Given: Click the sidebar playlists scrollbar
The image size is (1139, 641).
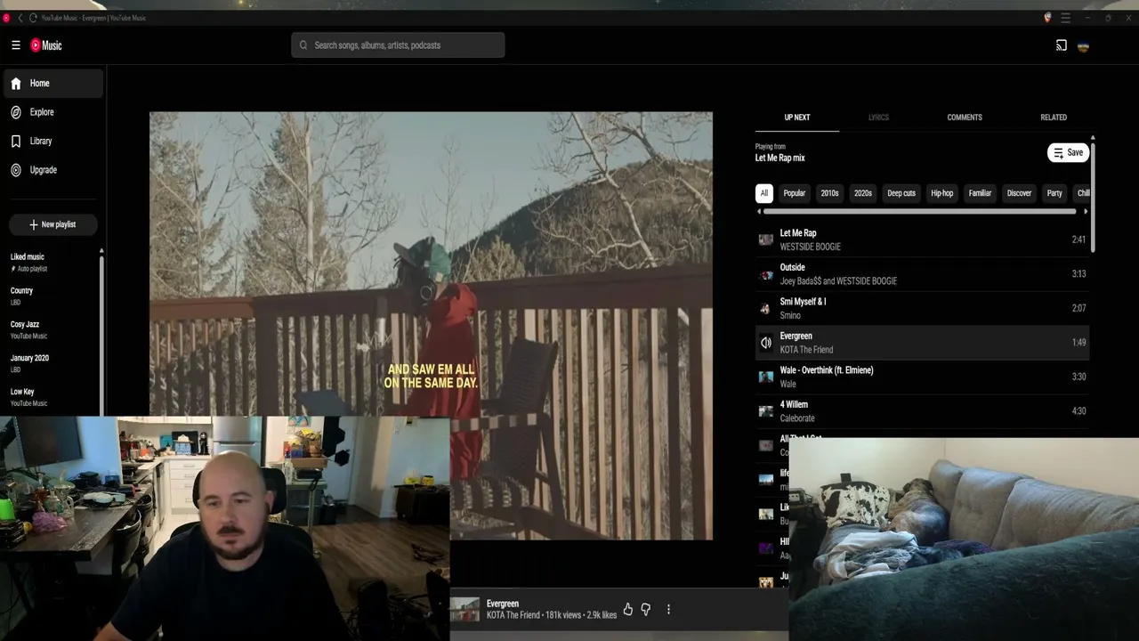Looking at the screenshot, I should pos(101,334).
